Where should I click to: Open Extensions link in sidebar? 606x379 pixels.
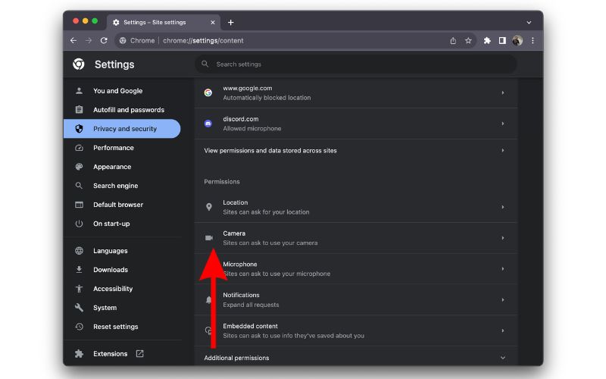click(110, 354)
